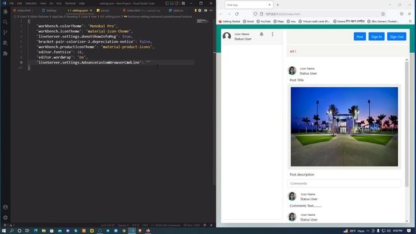416x234 pixels.
Task: Open Microsoft Edge from the taskbar
Action: click(35, 231)
